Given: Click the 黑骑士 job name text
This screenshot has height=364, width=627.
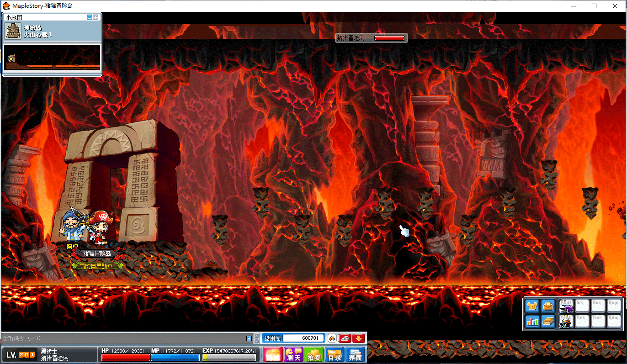Looking at the screenshot, I should tap(49, 351).
